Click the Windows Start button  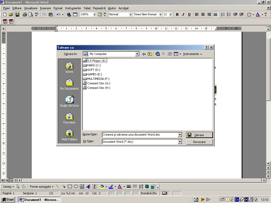(7, 200)
